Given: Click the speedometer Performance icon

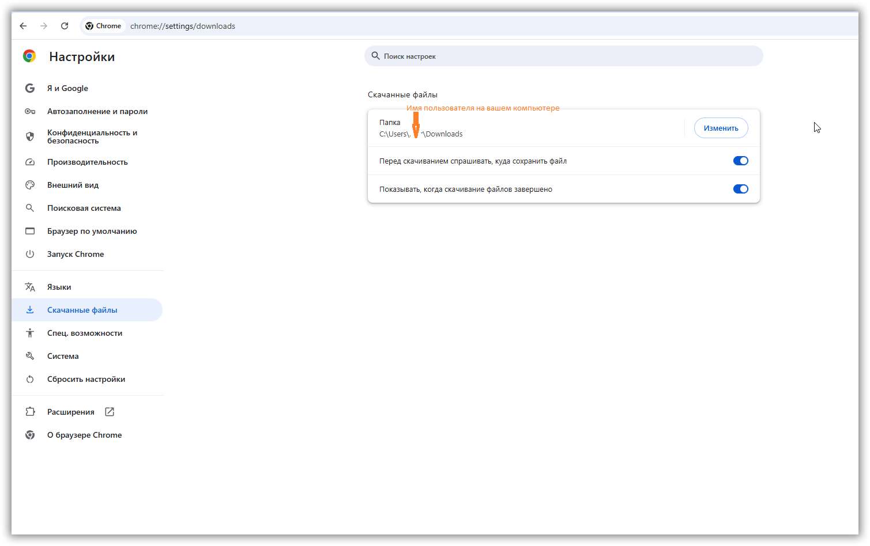Looking at the screenshot, I should [30, 162].
